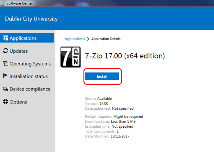This screenshot has width=214, height=152.
Task: Click the breadcrumb chevron separator
Action: tap(88, 39)
